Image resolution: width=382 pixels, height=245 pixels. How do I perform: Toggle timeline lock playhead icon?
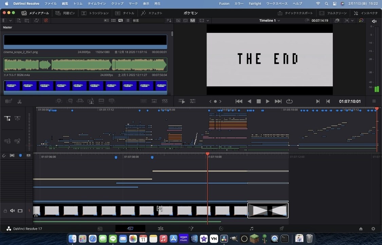point(7,119)
